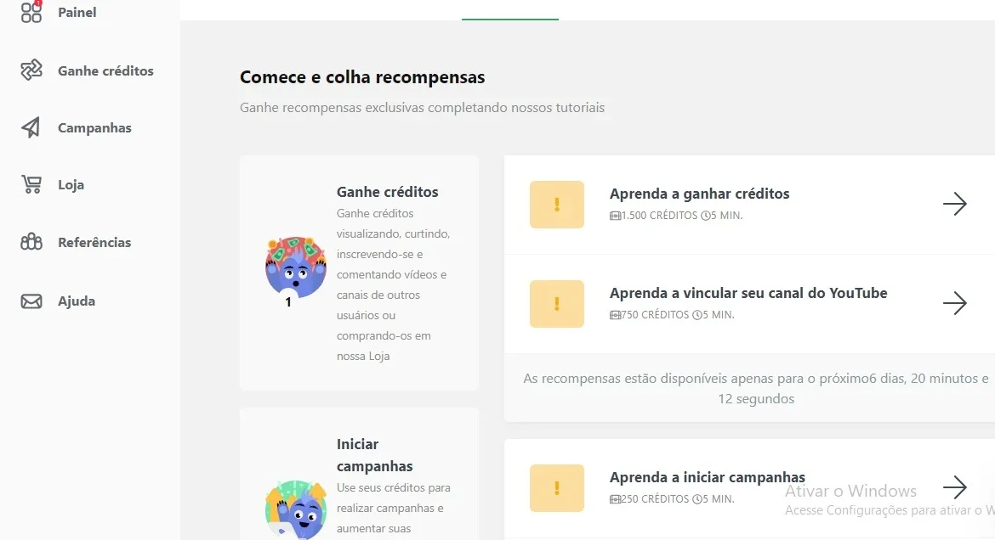Select Loja in the sidebar
995x540 pixels.
coord(71,185)
